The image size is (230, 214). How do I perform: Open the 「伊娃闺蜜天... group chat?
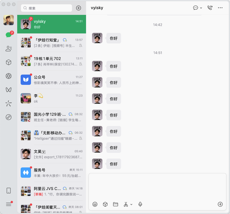(x=52, y=207)
